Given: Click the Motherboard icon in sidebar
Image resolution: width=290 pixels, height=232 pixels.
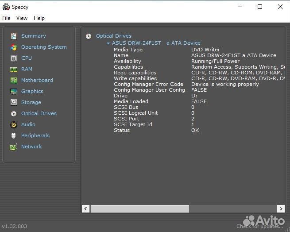Looking at the screenshot, I should pyautogui.click(x=14, y=80).
